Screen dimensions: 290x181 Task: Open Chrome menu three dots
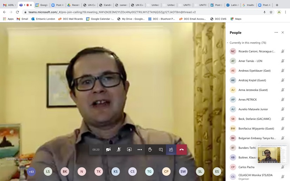click(x=285, y=12)
